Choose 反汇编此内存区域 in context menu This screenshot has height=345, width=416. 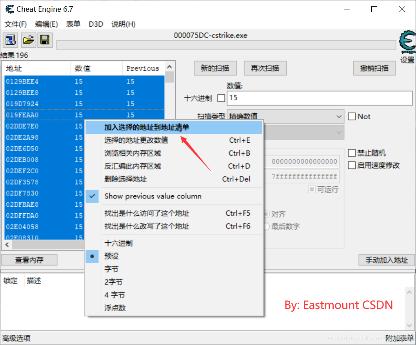174,166
